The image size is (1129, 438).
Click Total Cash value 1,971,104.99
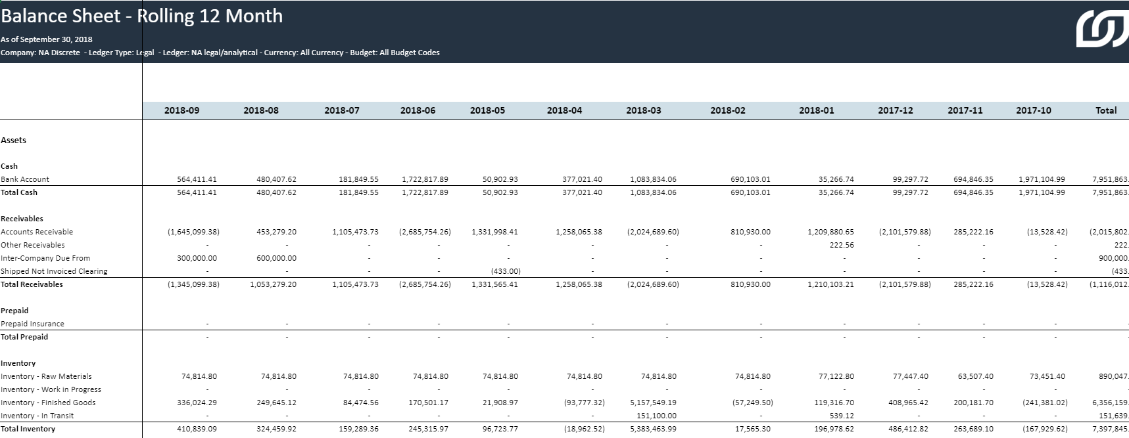click(x=1042, y=192)
